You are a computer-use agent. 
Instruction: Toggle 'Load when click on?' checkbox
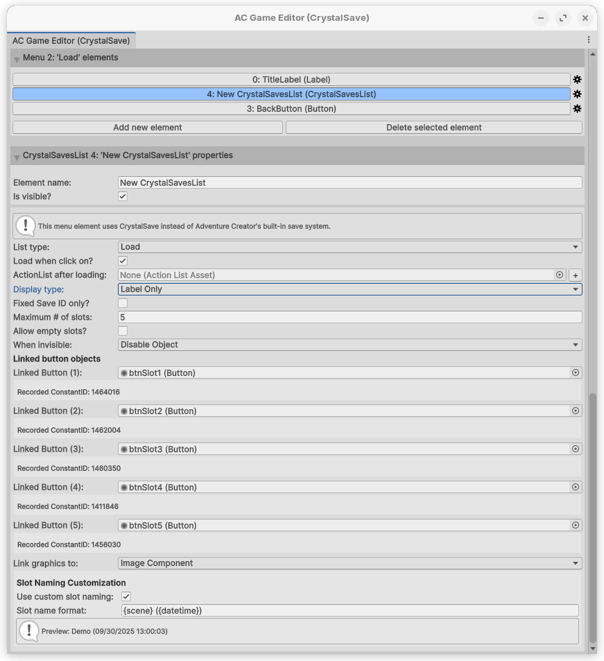(123, 261)
